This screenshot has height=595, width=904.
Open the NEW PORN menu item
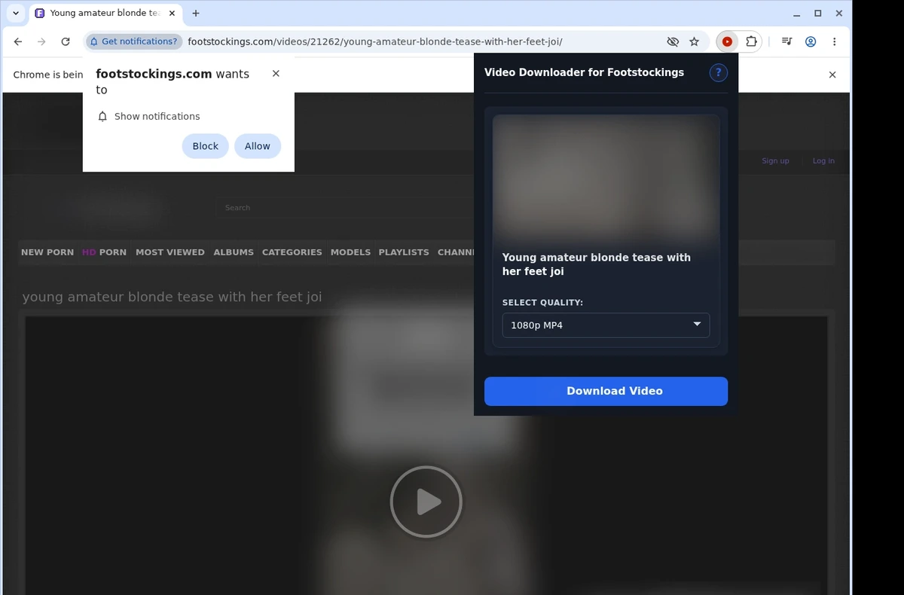47,252
